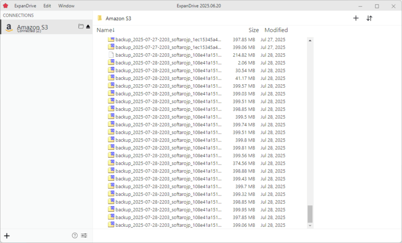Click the 374.56 MB size value

point(244,163)
